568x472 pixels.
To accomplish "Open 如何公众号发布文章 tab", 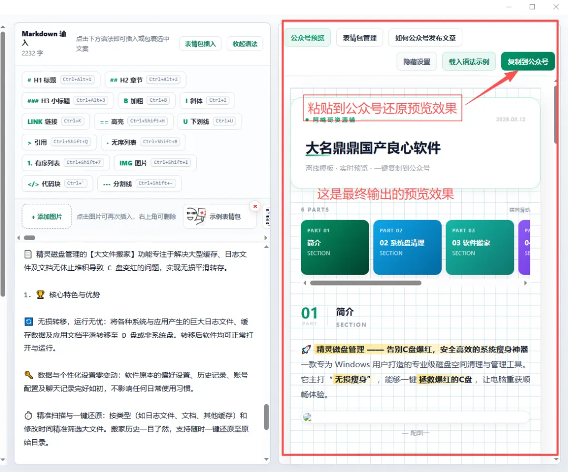I will coord(425,38).
